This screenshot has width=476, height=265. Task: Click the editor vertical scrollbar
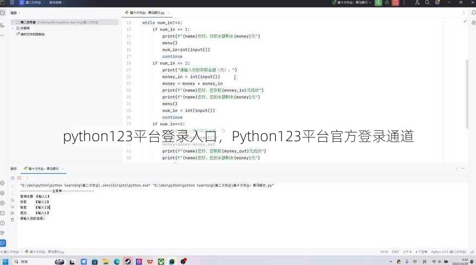click(x=467, y=94)
